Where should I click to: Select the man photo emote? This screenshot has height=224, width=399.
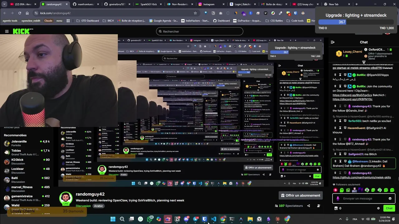coord(354,190)
